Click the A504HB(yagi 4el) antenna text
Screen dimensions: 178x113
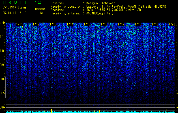point(100,13)
